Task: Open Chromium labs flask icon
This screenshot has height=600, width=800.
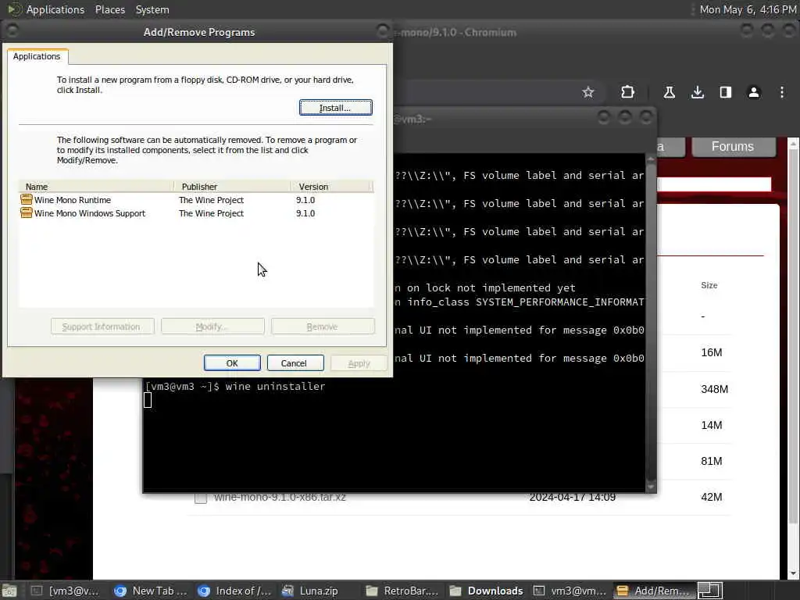Action: pyautogui.click(x=669, y=92)
